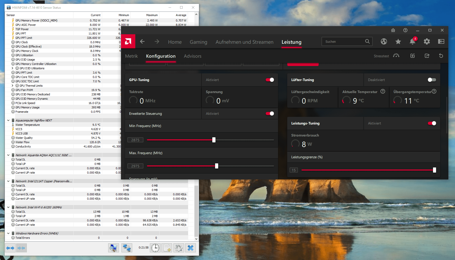Expand GPU Thermal Limits row
This screenshot has height=260, width=455.
13,86
